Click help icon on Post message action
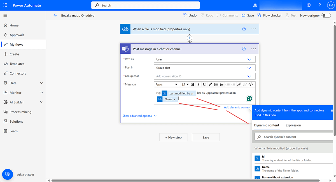Viewport: 336px width, 182px height. click(244, 49)
